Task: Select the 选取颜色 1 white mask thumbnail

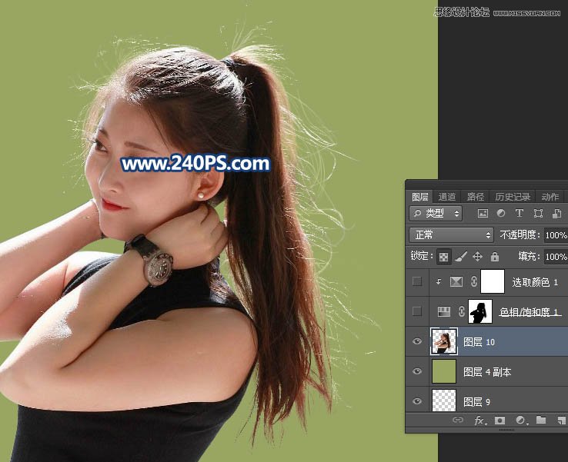Action: 493,281
